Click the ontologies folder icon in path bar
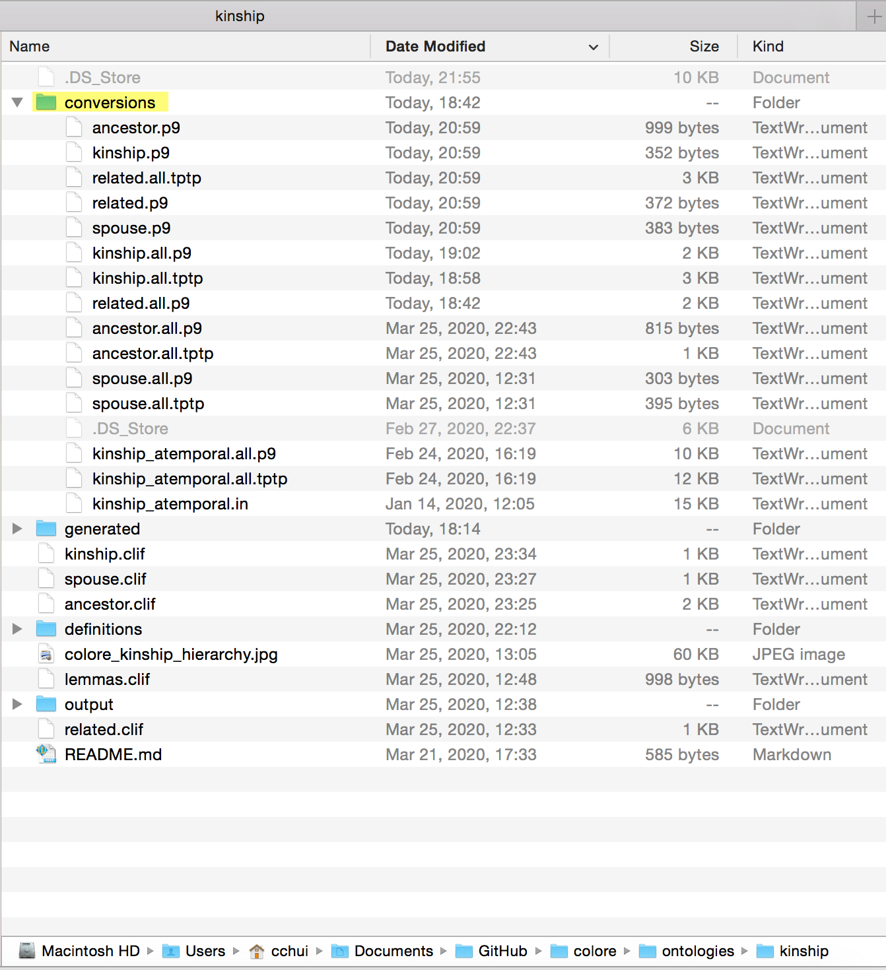The height and width of the screenshot is (970, 886). 648,951
